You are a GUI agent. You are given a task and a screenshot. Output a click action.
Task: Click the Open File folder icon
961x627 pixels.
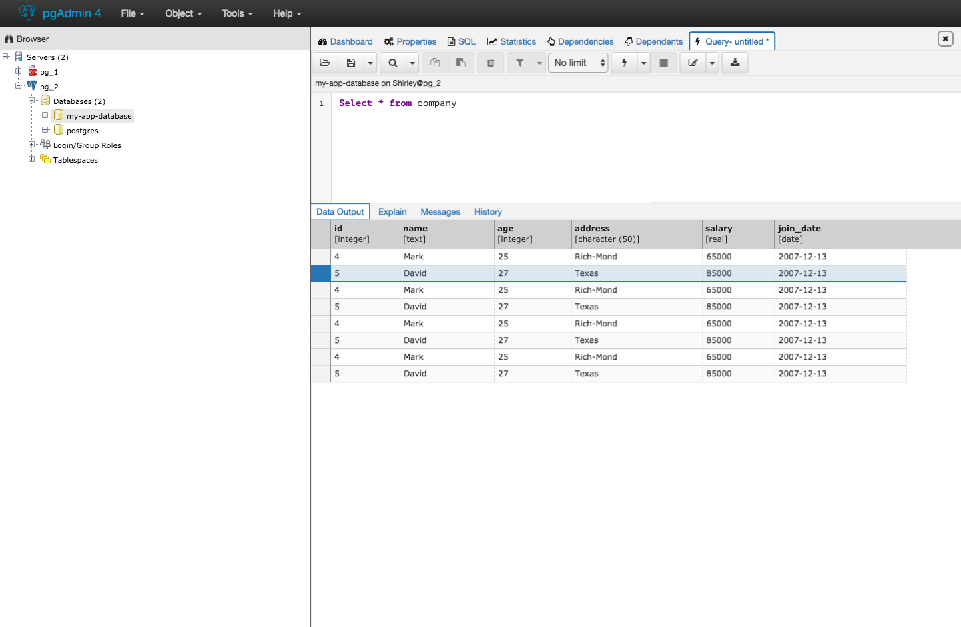pyautogui.click(x=325, y=63)
